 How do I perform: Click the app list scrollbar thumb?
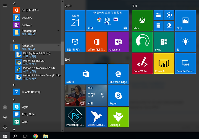62,53
